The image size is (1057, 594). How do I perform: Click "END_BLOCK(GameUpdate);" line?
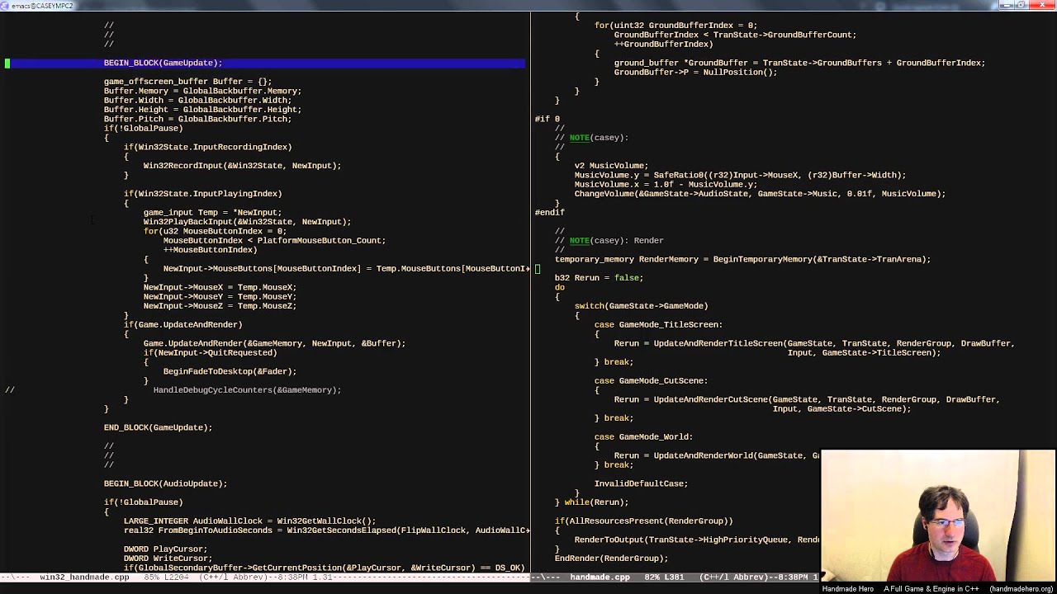pyautogui.click(x=158, y=427)
